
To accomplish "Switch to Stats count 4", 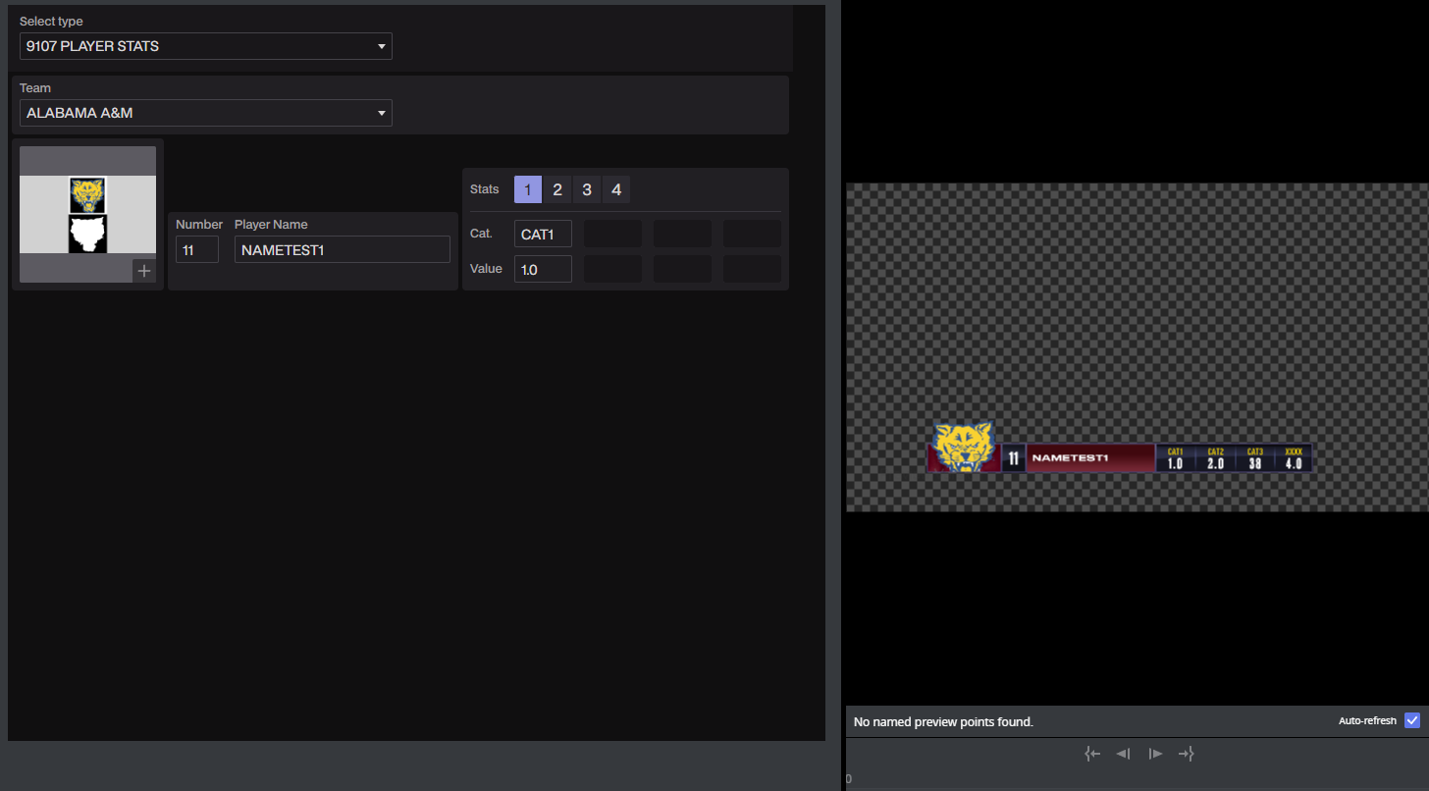I will click(x=616, y=189).
